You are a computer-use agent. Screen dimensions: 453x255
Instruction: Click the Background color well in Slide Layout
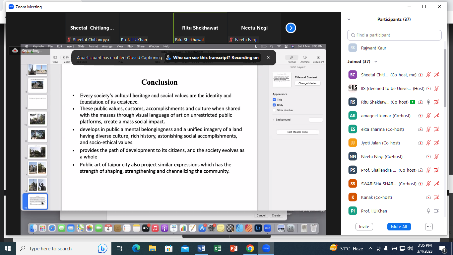click(x=315, y=120)
